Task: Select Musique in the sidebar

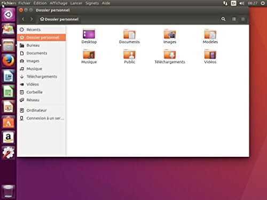Action: 42,69
